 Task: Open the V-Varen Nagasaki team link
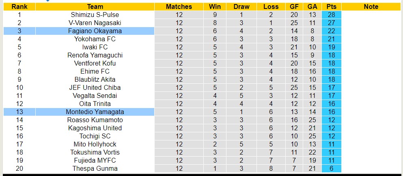coord(95,23)
